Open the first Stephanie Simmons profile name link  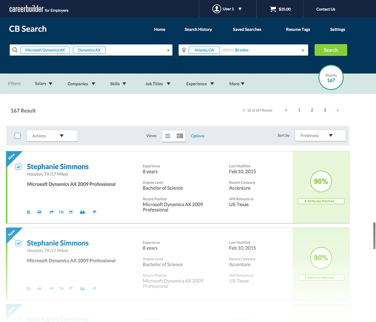pos(58,167)
